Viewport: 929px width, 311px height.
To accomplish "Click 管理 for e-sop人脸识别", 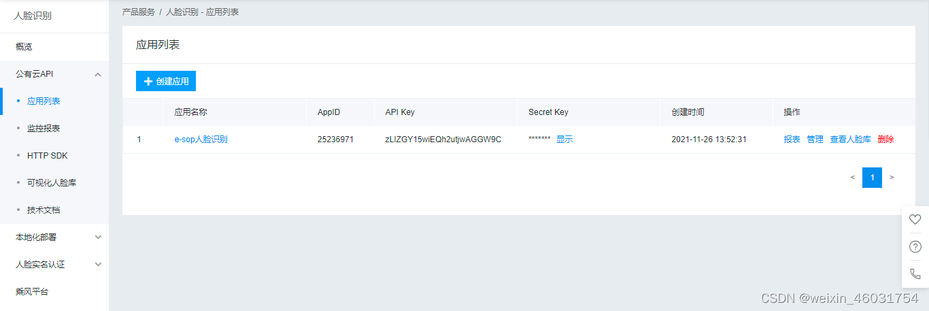I will tap(815, 140).
